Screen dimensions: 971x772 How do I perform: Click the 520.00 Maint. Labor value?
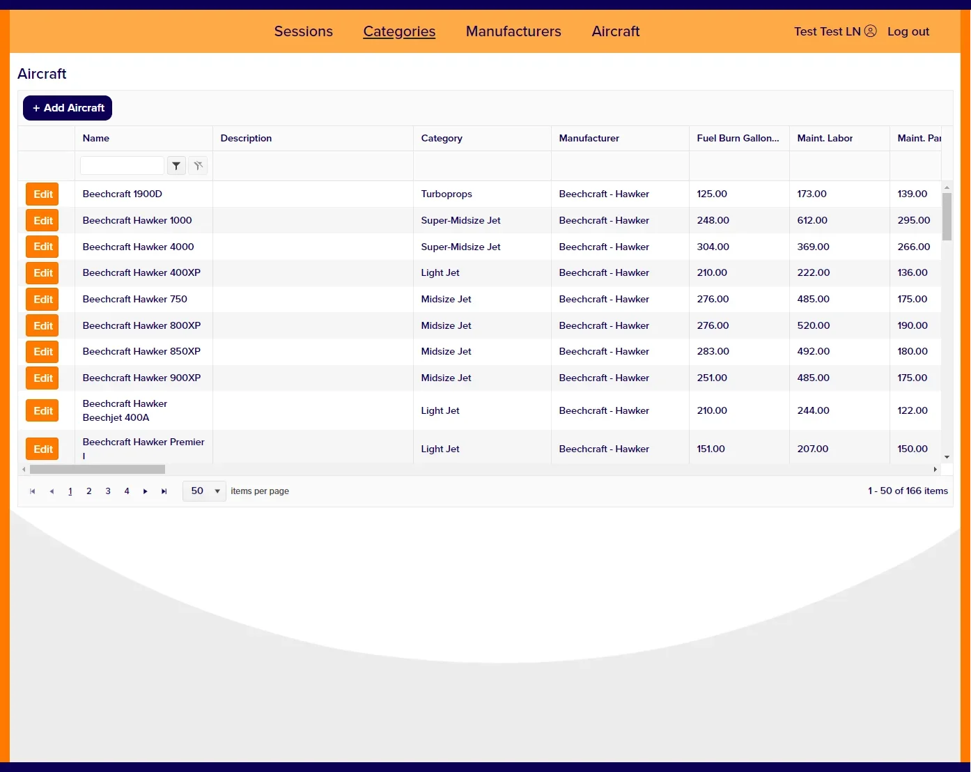(x=813, y=326)
